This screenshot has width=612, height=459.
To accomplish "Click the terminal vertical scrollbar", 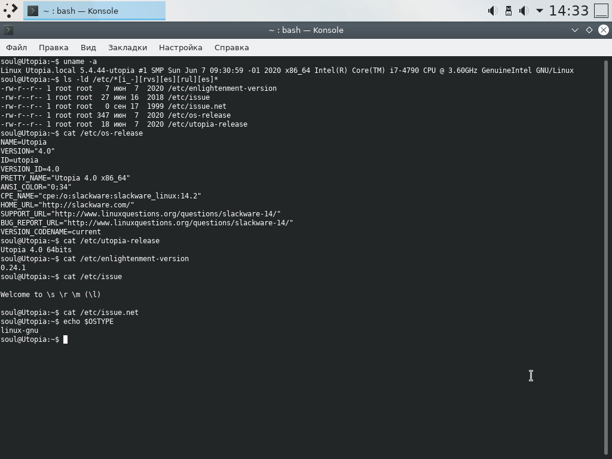I will coord(606,258).
